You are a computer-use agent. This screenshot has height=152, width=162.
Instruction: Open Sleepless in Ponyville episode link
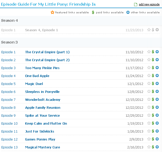(42, 92)
